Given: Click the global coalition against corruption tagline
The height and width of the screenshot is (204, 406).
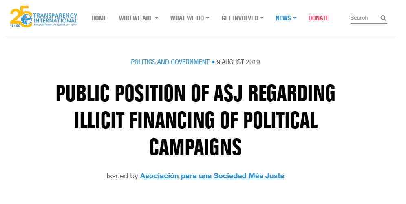Looking at the screenshot, I should tap(55, 24).
